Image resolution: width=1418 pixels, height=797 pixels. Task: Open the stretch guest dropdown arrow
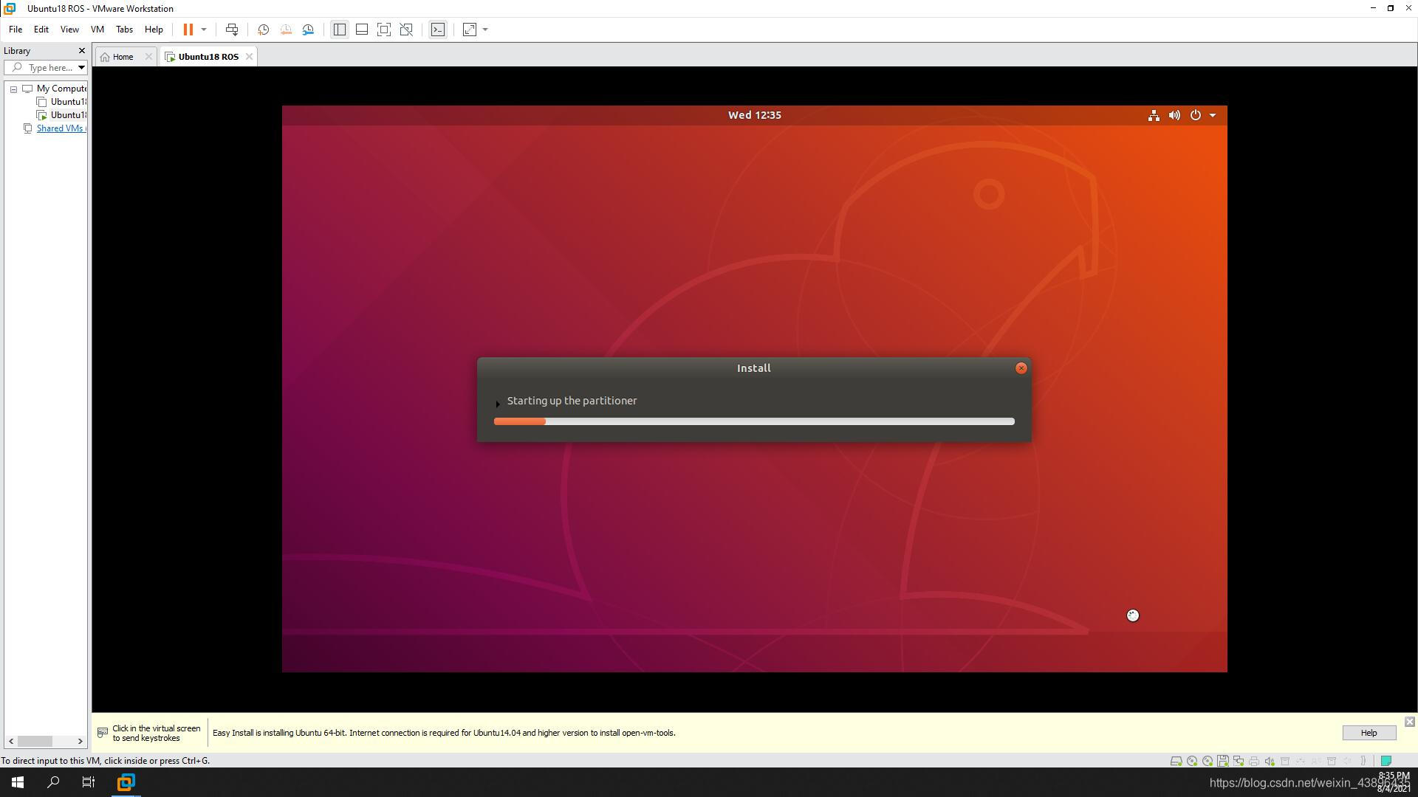(485, 30)
